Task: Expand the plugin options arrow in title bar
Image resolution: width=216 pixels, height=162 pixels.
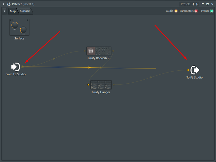Action: tap(4, 4)
